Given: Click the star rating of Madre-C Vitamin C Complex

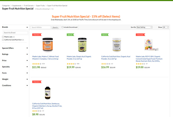Looking at the screenshot, I should [37, 64].
